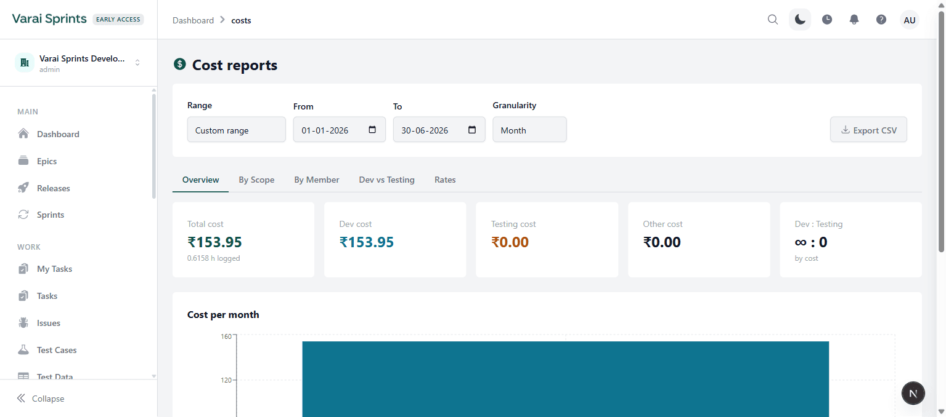Click the Releases rocket icon

point(23,188)
